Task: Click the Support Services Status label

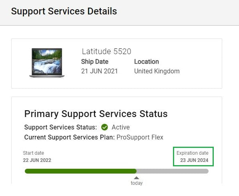Action: coord(60,127)
